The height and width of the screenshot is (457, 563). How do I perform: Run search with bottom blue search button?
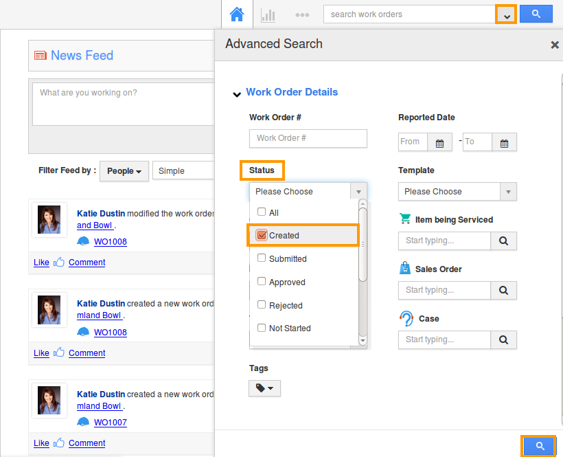pos(540,447)
